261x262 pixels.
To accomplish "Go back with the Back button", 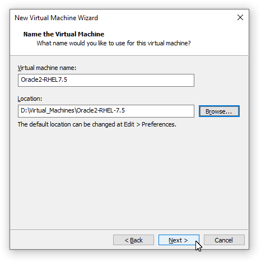I will (x=133, y=240).
